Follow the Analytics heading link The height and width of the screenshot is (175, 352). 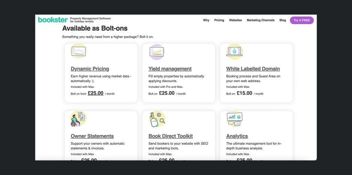[x=237, y=136]
